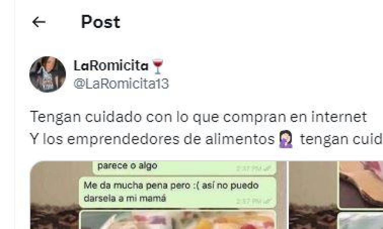Image resolution: width=383 pixels, height=229 pixels.
Task: Click the Post page heading
Action: [101, 22]
